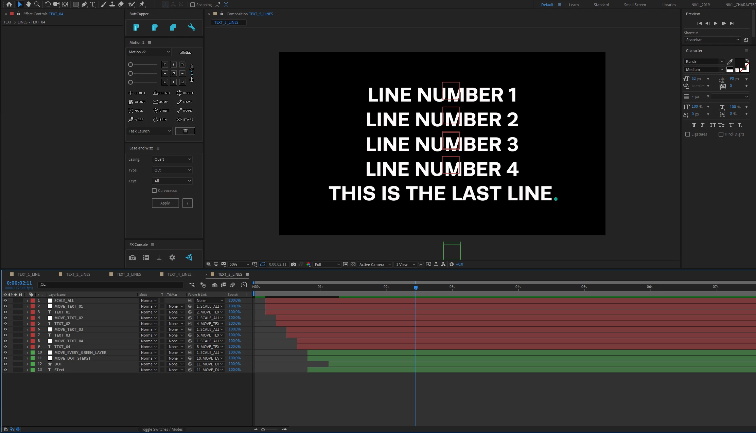
Task: Click the Motion ORBIT tool
Action: (161, 111)
